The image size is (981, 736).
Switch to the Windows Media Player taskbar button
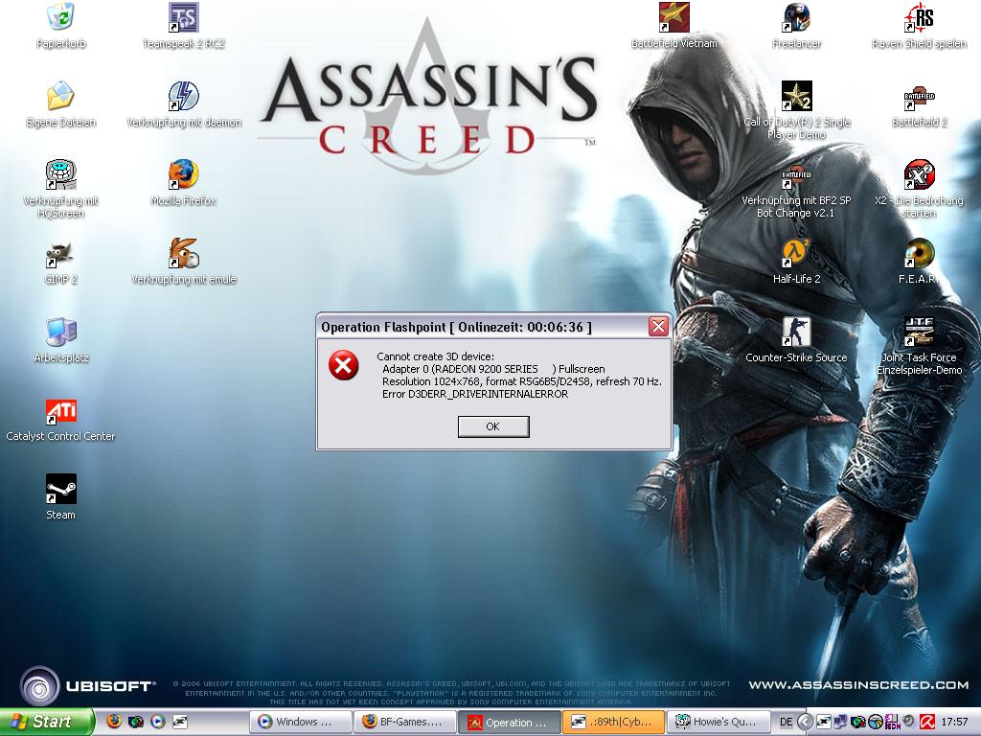(x=300, y=723)
